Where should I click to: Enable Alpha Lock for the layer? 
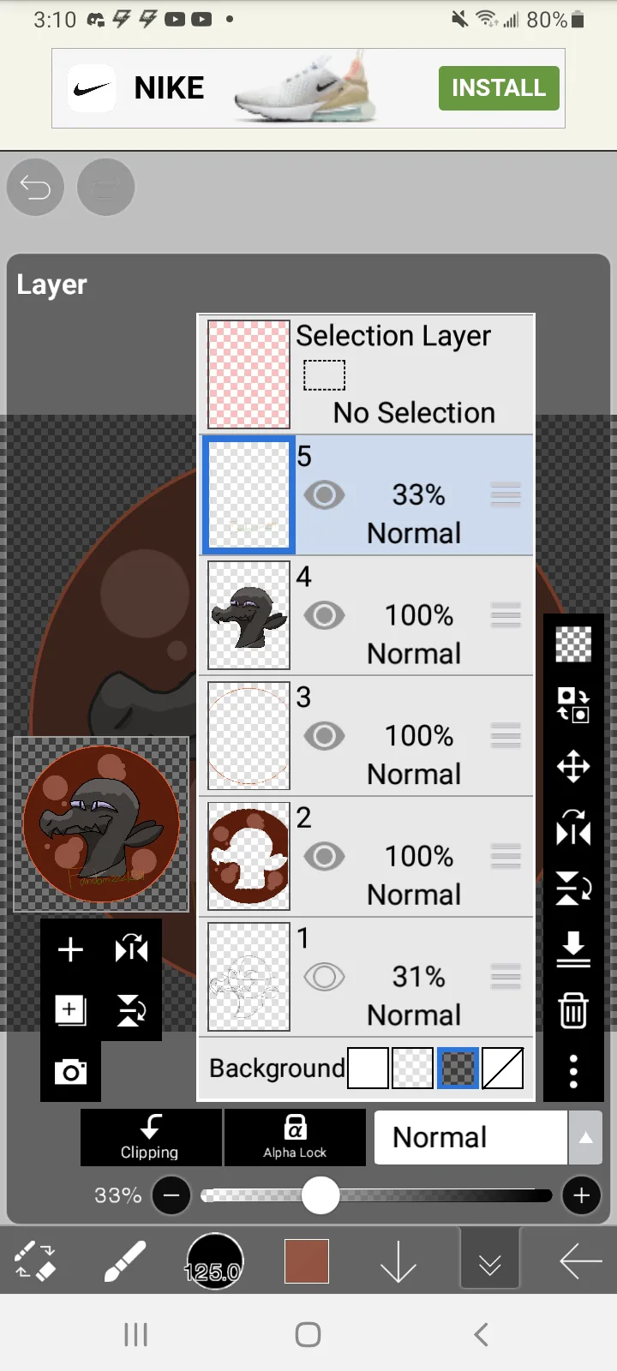click(295, 1138)
